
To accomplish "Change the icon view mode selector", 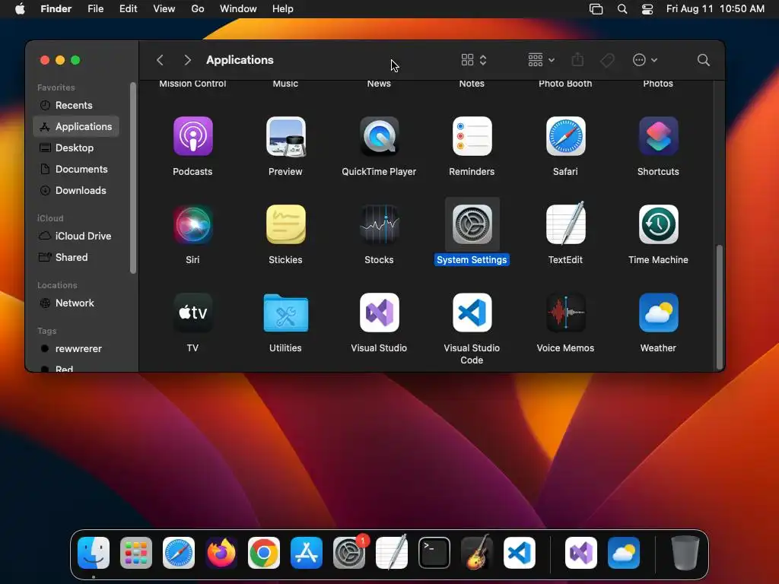I will click(x=474, y=60).
